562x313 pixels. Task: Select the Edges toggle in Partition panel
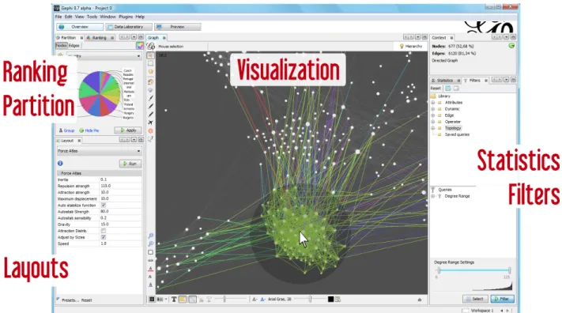[x=74, y=46]
